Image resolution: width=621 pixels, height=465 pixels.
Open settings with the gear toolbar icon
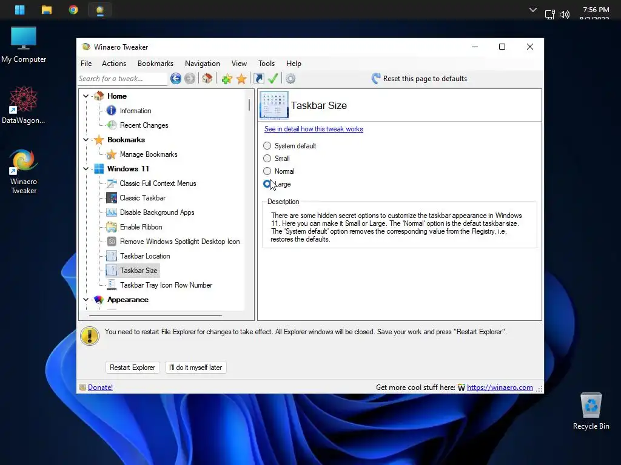pyautogui.click(x=290, y=79)
